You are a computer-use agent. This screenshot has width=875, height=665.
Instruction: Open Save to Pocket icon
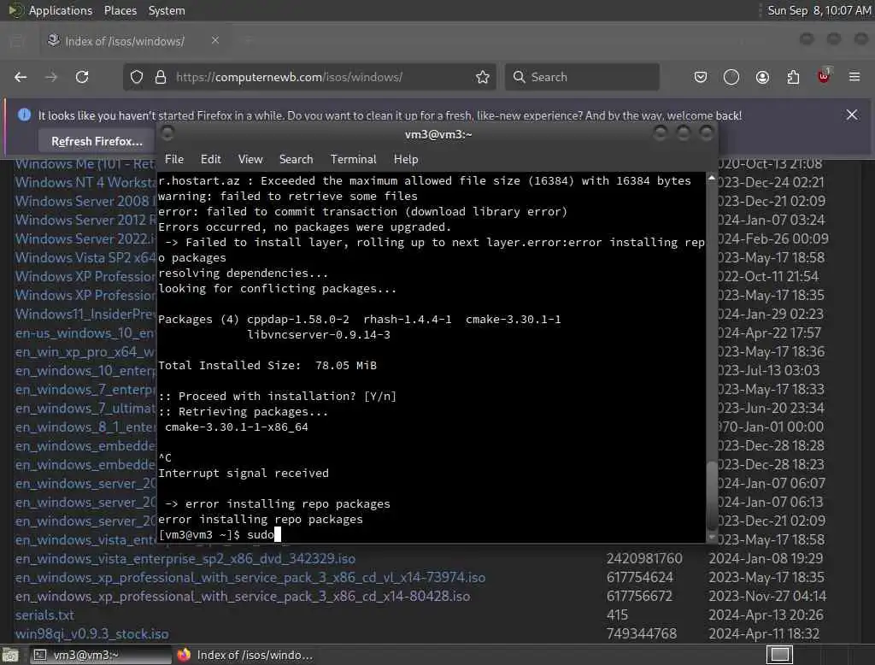[701, 77]
